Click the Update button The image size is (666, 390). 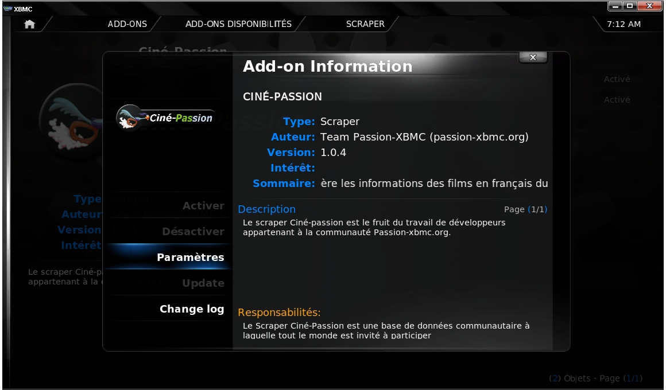169,283
